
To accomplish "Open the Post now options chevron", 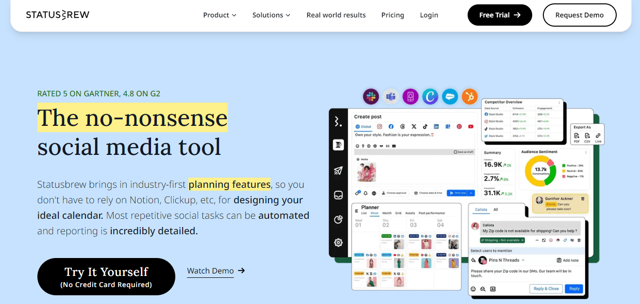I will [471, 193].
